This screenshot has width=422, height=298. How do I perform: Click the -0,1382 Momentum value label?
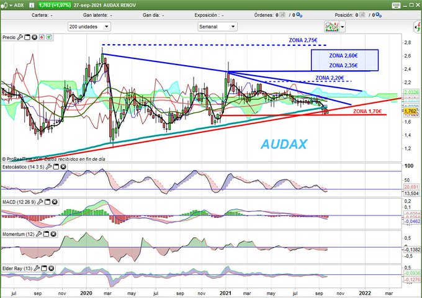(x=412, y=250)
